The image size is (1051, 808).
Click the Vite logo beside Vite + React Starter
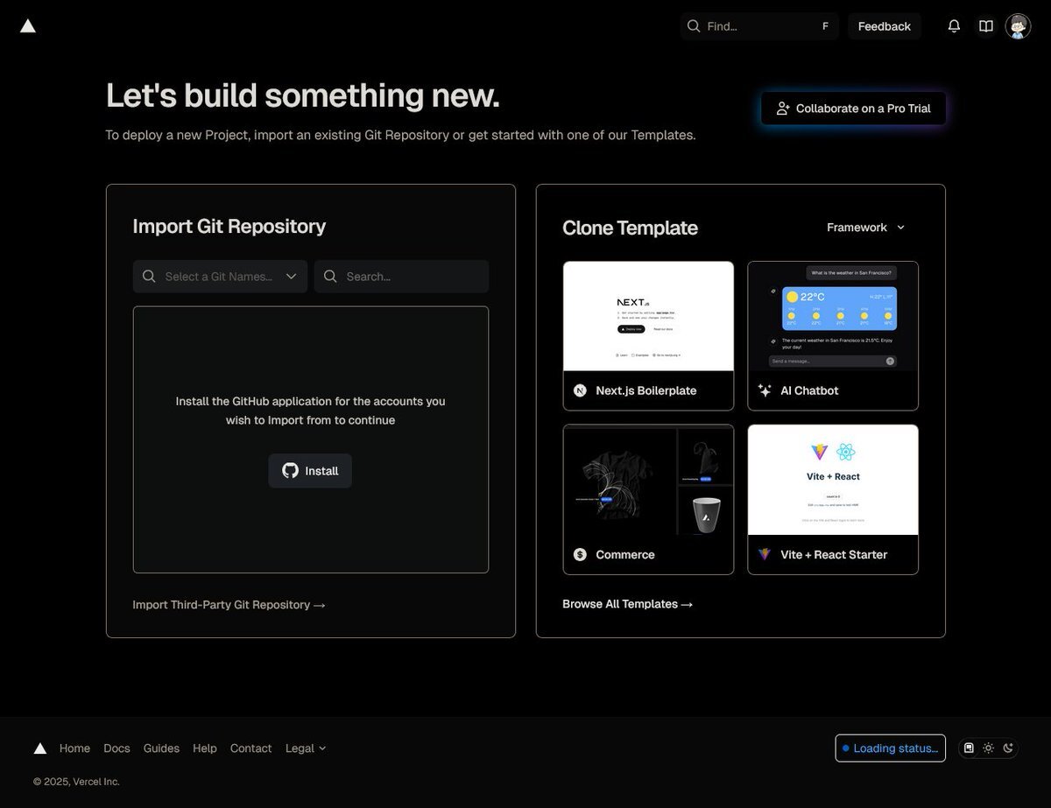(765, 554)
